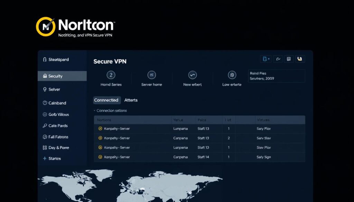Viewport: 354px width, 202px height.
Task: Click the Saly Sign cell
Action: click(x=264, y=157)
